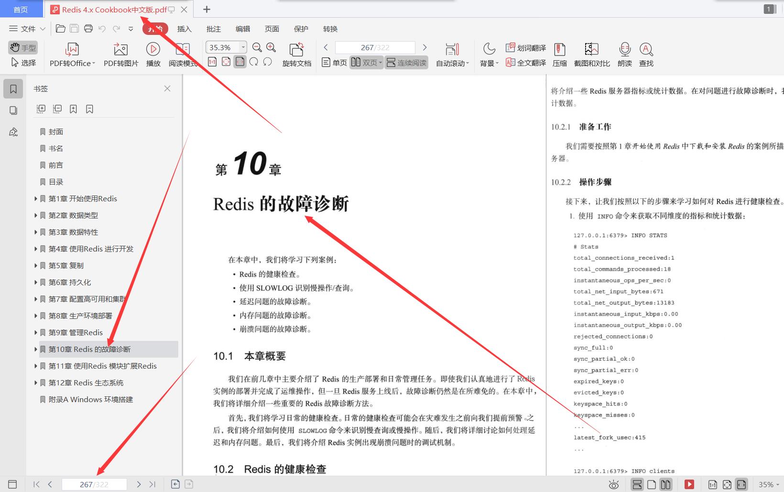This screenshot has width=784, height=492.
Task: Expand 第4章 使用Redis 进行开发 bookmark
Action: tap(36, 249)
